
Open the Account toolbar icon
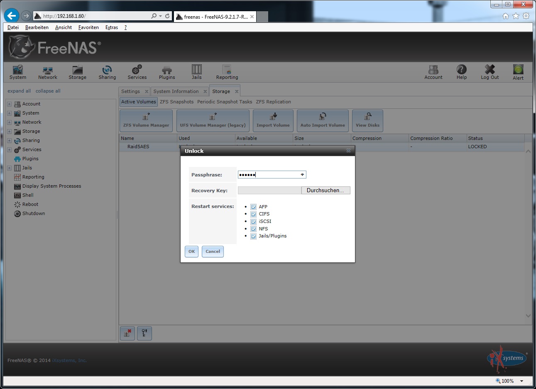pyautogui.click(x=433, y=72)
